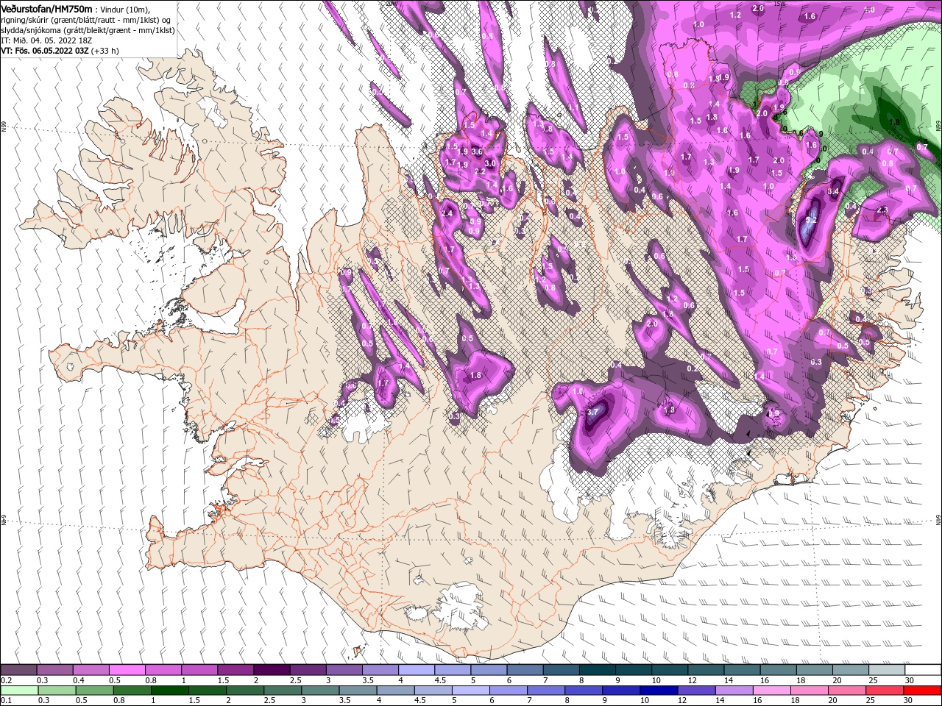Select the darkest purple snow swatch between 2 and 2.5
The image size is (942, 706).
click(271, 670)
